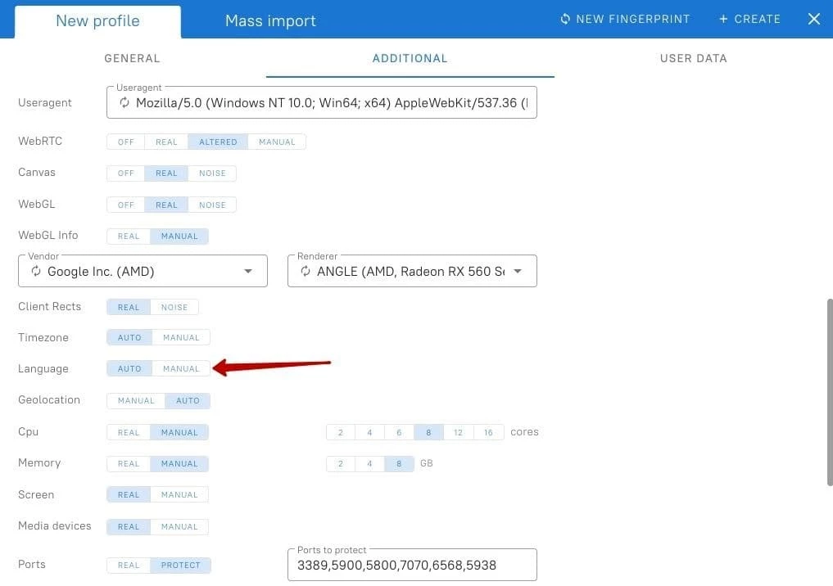Image resolution: width=833 pixels, height=586 pixels.
Task: Set WebRTC to Altered
Action: (x=218, y=142)
